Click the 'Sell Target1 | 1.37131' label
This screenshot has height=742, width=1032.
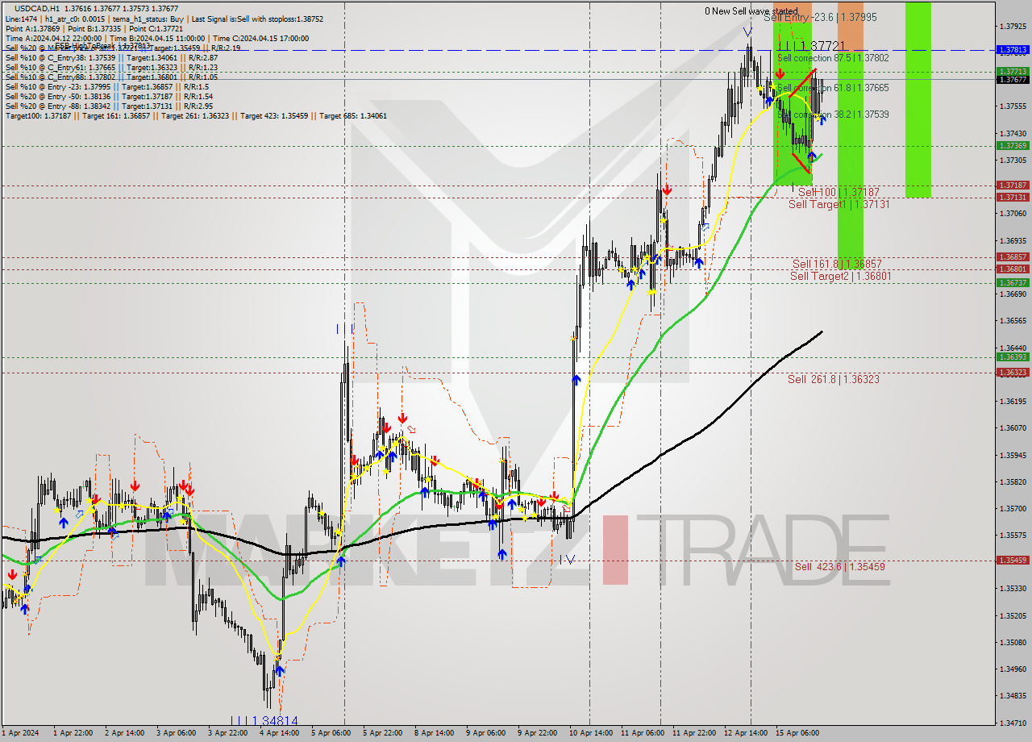pyautogui.click(x=838, y=205)
